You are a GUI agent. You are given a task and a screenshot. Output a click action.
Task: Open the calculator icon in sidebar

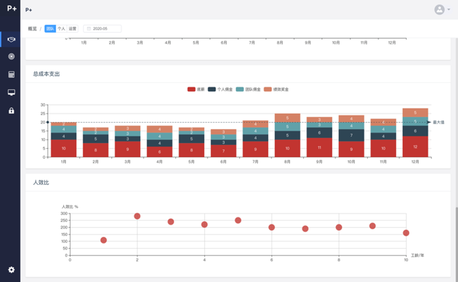pyautogui.click(x=11, y=74)
